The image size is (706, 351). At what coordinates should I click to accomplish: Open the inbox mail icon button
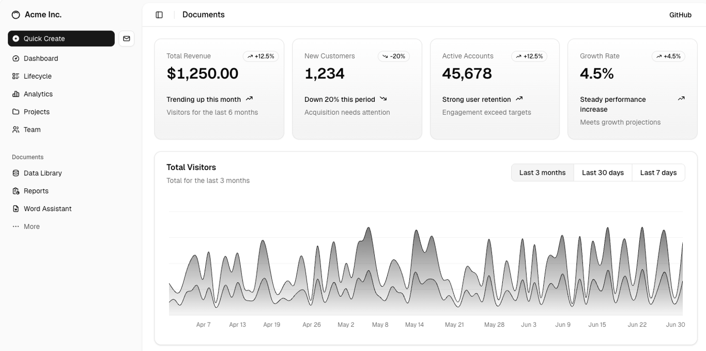127,39
